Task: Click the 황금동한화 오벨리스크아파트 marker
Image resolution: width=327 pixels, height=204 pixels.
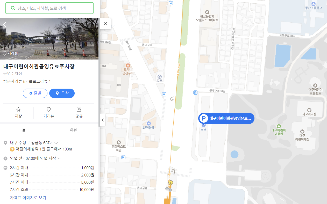Action: point(207,12)
